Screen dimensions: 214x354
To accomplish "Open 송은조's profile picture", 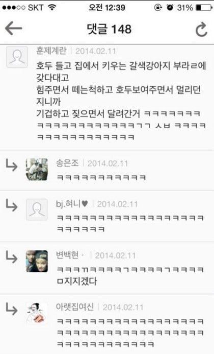I will (37, 169).
